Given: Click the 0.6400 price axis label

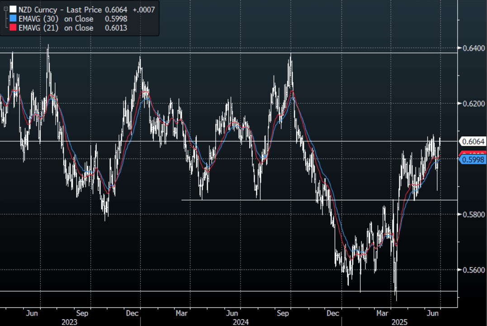Looking at the screenshot, I should click(x=472, y=48).
